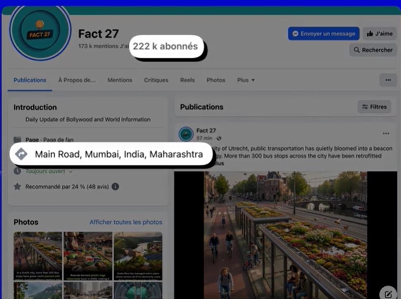Viewport: 401px width, 299px height.
Task: Click the Utrecht bus stop post image
Action: click(x=285, y=234)
